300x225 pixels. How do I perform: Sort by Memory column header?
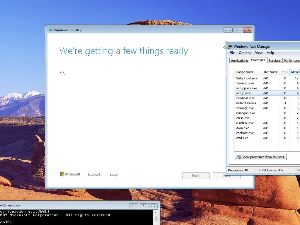point(295,72)
